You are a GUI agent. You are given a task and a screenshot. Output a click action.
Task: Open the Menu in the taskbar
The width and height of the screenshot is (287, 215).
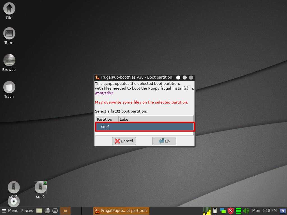[10, 211]
